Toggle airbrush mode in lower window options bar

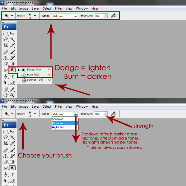coord(113,114)
